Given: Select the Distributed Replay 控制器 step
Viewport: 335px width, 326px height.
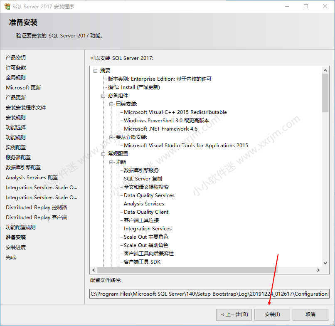Looking at the screenshot, I should pyautogui.click(x=36, y=207).
